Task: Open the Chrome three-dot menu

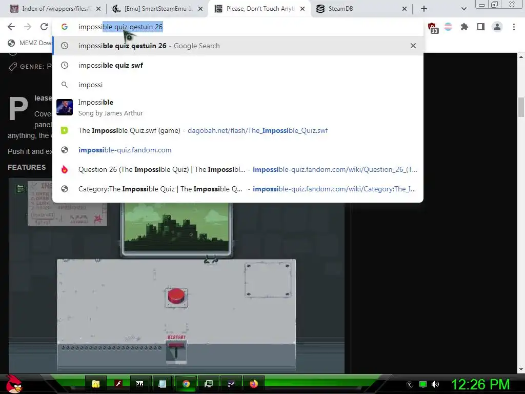Action: click(x=514, y=27)
